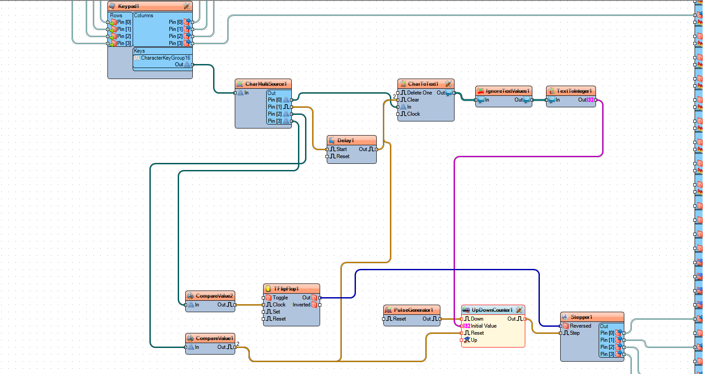
Task: Open CharToText1 wrench settings icon
Action: pyautogui.click(x=448, y=84)
